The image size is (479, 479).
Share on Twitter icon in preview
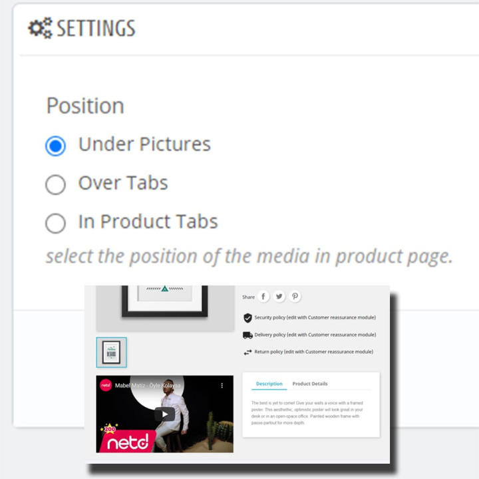click(279, 296)
